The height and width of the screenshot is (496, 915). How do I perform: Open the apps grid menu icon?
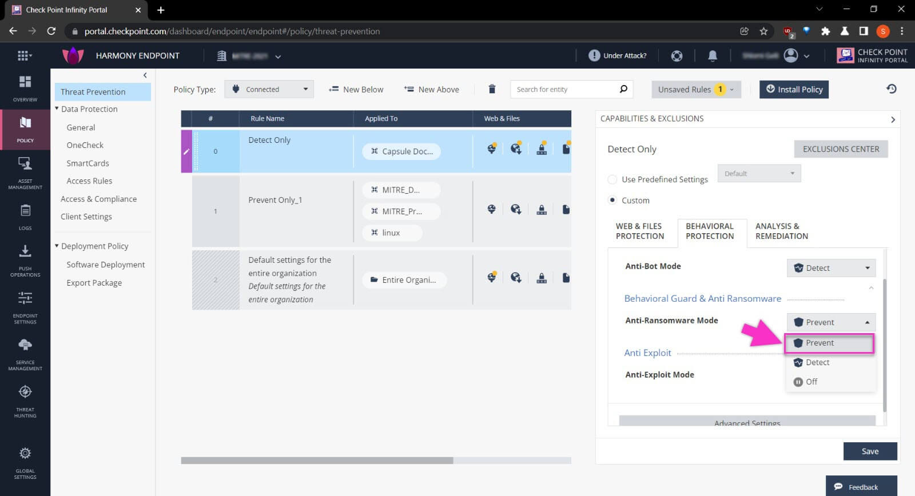tap(24, 55)
